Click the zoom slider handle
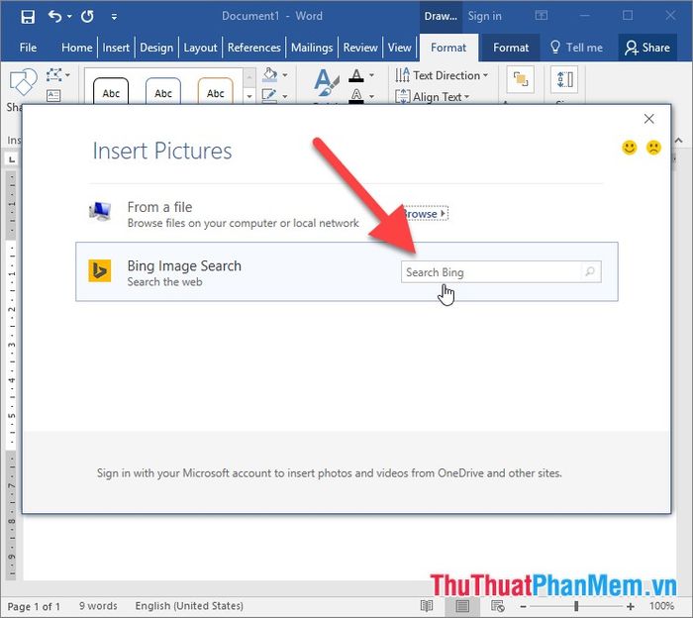The height and width of the screenshot is (618, 693). click(576, 606)
